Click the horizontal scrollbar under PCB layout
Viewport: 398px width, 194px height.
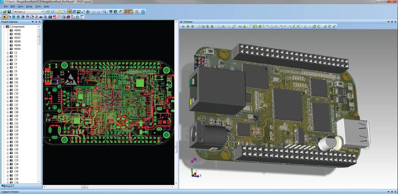click(85, 187)
